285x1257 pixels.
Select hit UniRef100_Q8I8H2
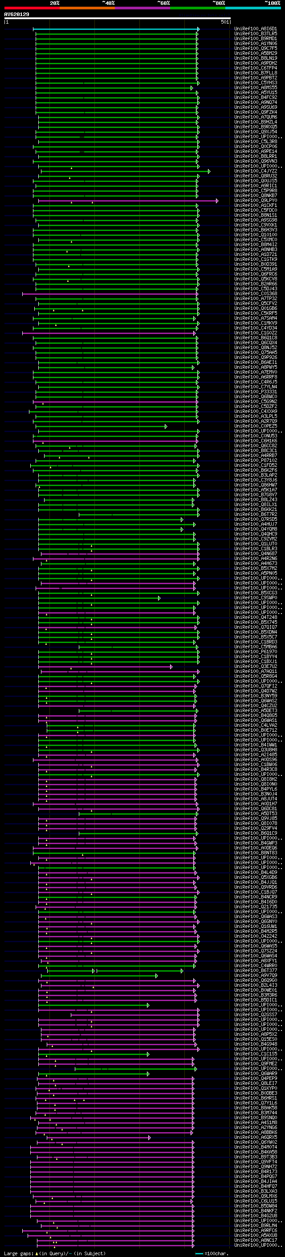coord(255,779)
